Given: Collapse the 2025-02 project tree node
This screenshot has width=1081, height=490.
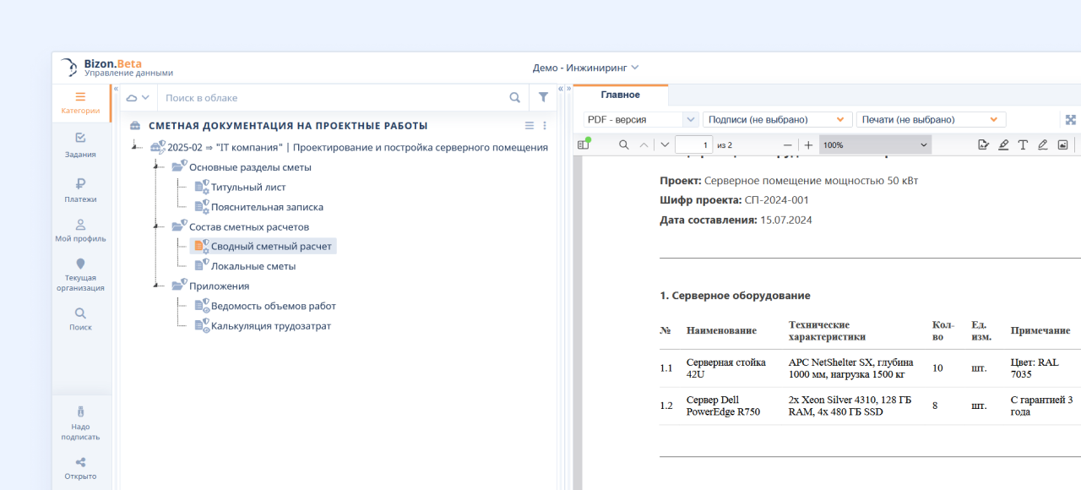Looking at the screenshot, I should point(136,145).
